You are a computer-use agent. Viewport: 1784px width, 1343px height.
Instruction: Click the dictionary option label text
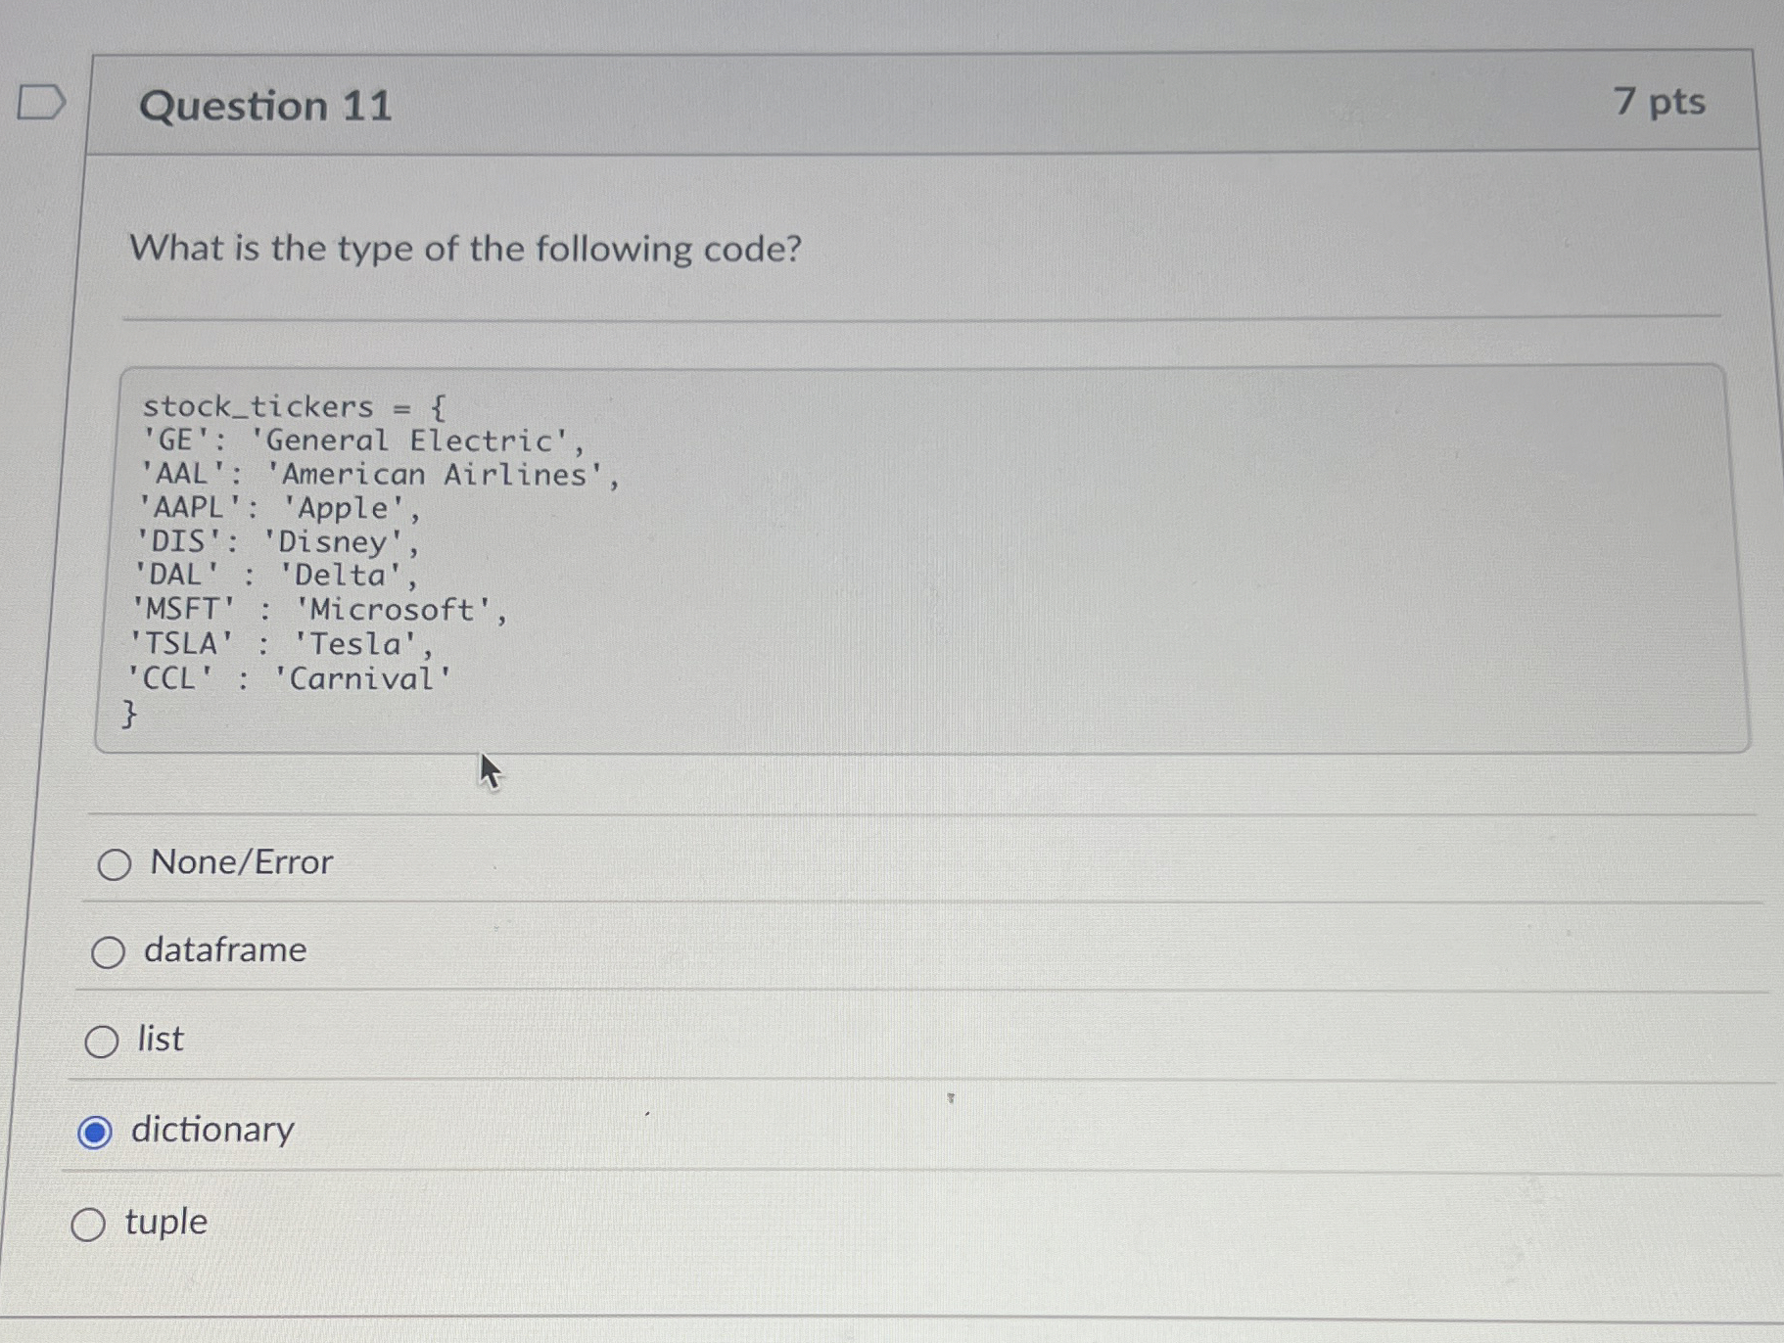pos(211,1131)
